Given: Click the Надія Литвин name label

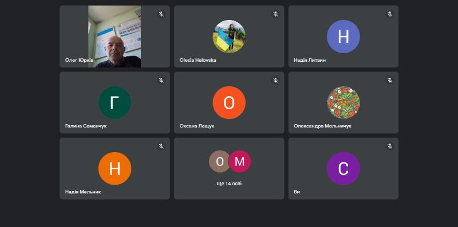Looking at the screenshot, I should click(310, 60).
